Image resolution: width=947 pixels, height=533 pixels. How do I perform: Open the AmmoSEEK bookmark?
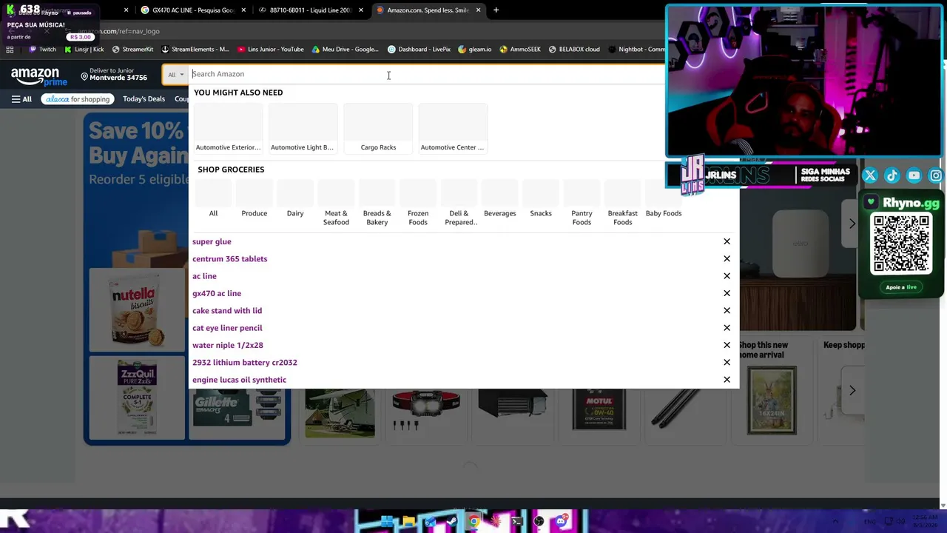[520, 50]
